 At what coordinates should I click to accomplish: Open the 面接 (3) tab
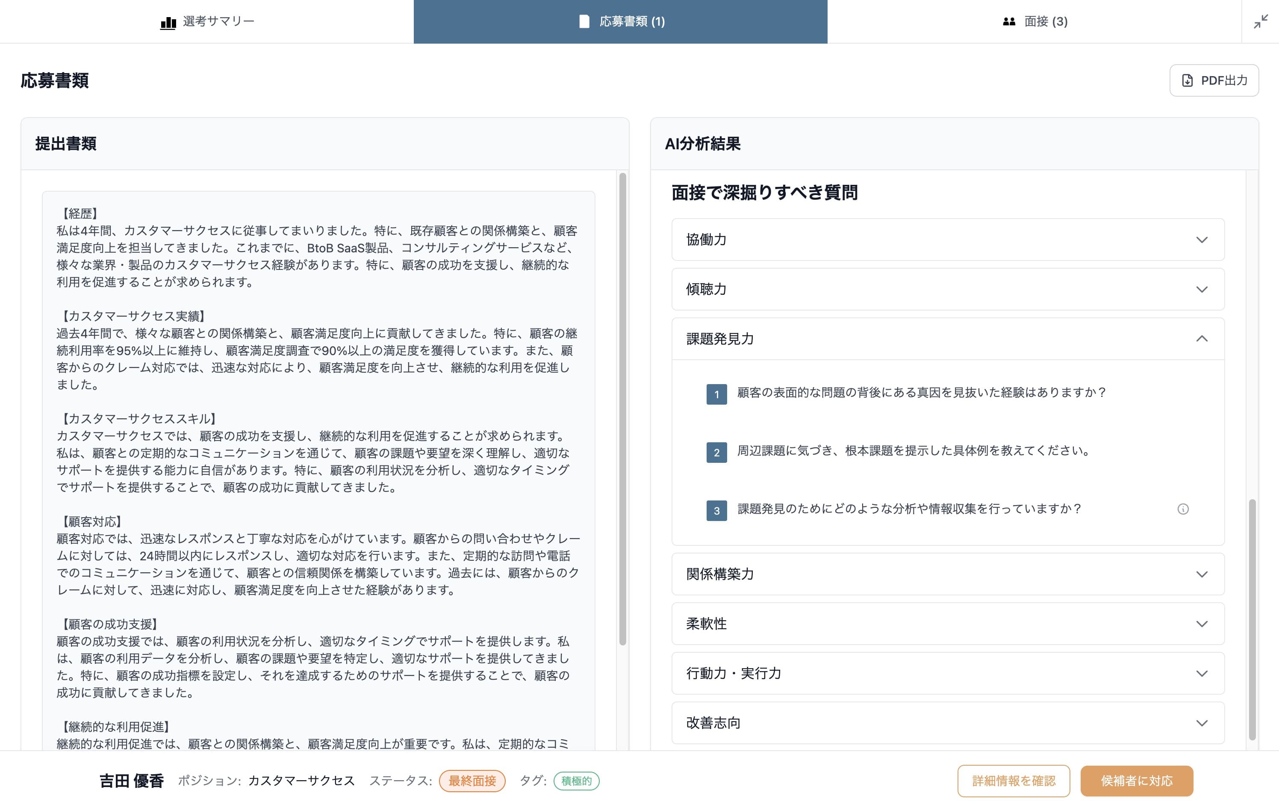(x=1034, y=21)
